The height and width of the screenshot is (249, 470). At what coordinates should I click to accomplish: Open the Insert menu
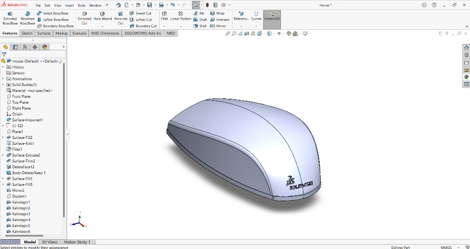point(70,5)
